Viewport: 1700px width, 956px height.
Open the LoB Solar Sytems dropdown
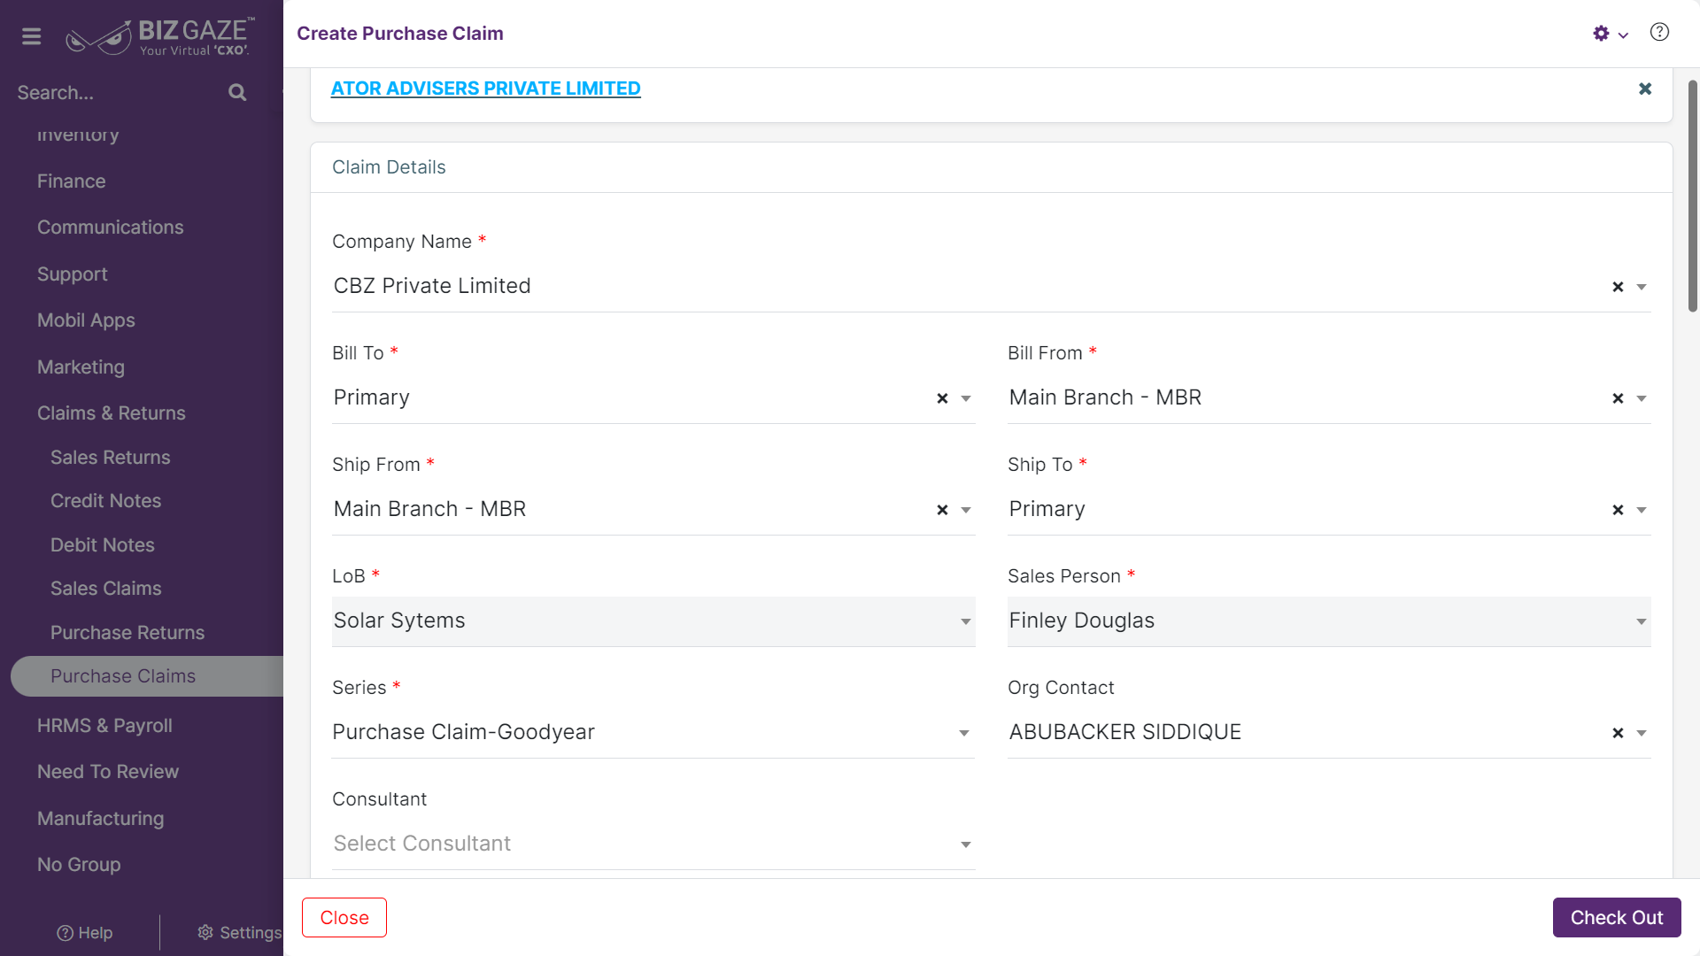click(x=653, y=621)
